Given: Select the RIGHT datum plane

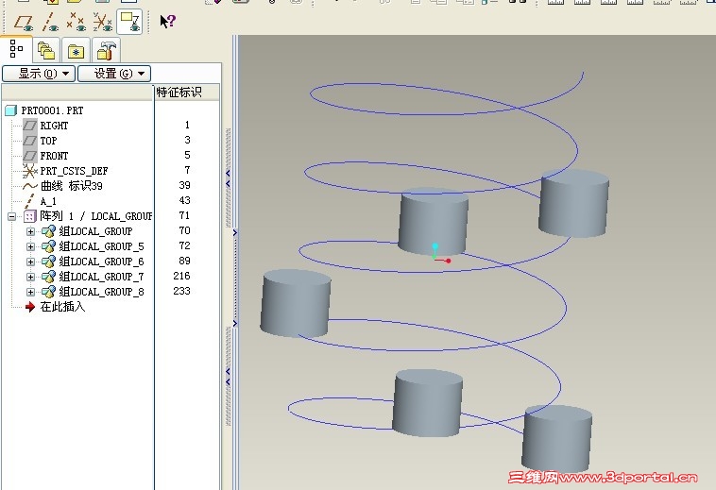Looking at the screenshot, I should 54,126.
